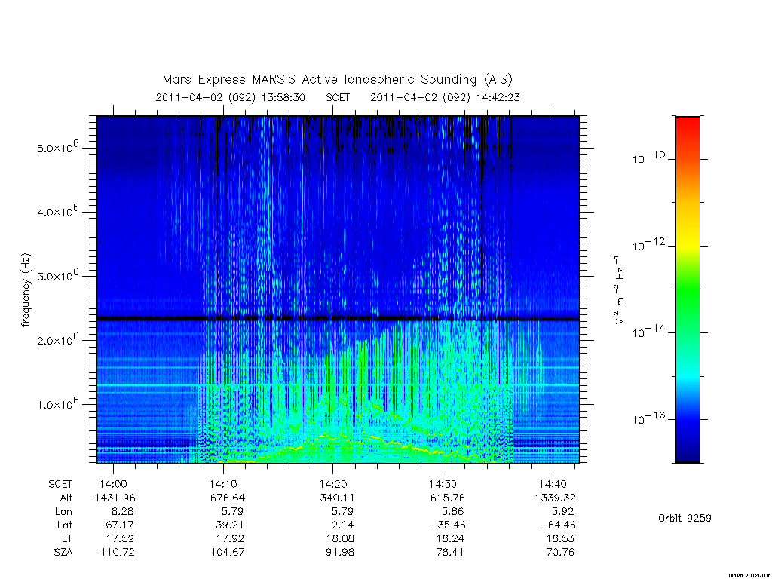
Task: Click the '10^-14' color bar tick label
Action: pos(648,332)
